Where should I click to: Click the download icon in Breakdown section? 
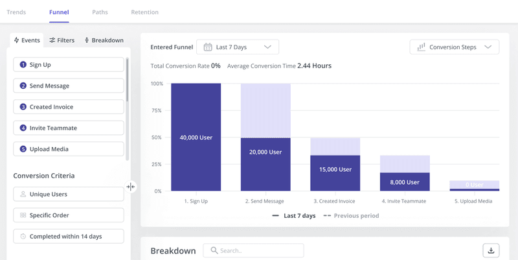[x=491, y=251]
